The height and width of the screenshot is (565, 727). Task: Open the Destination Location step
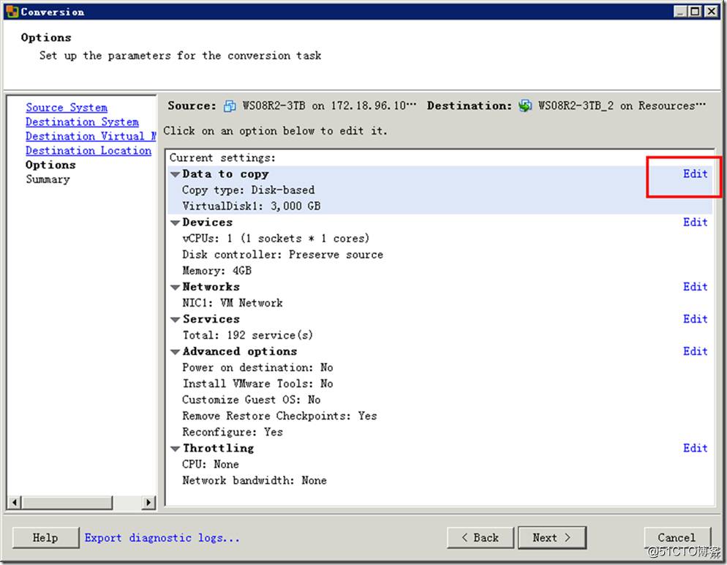(x=88, y=151)
